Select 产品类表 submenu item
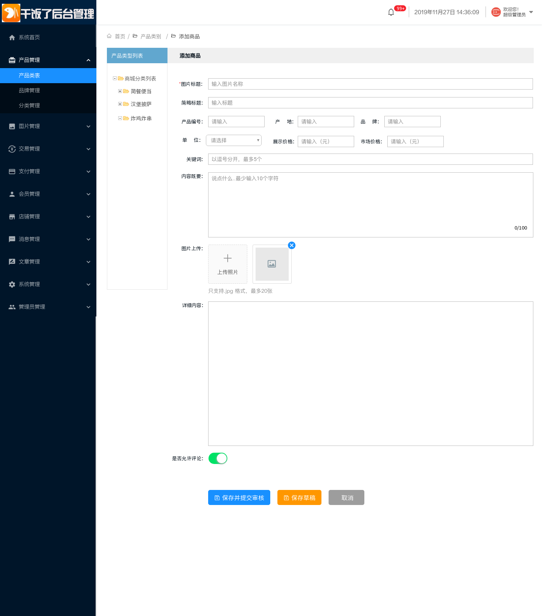This screenshot has width=542, height=616. point(48,75)
